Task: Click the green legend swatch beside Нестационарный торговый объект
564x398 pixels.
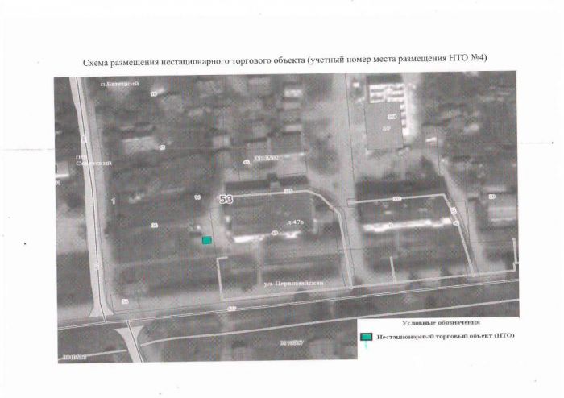Action: [366, 337]
